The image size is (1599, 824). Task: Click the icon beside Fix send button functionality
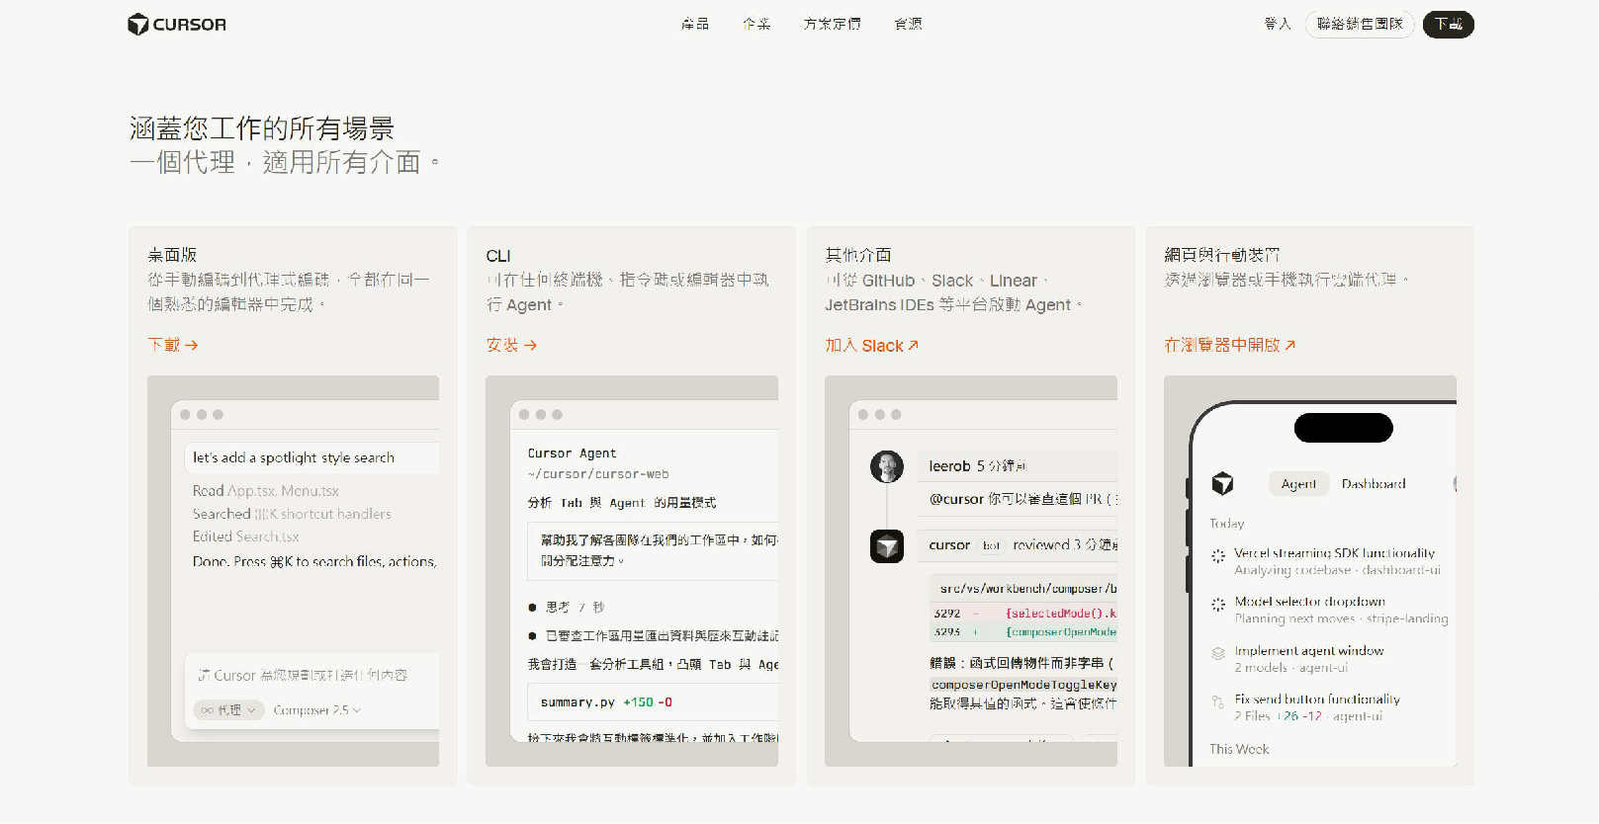pyautogui.click(x=1218, y=701)
